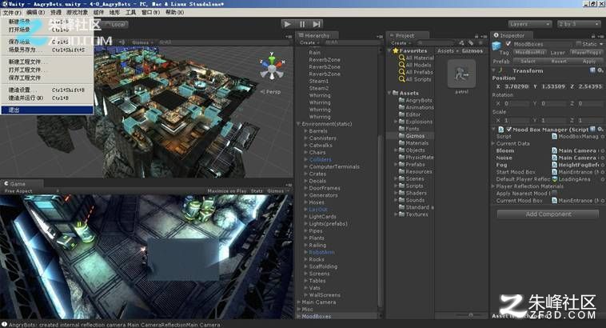Click the Fog field object picker circle

602,165
